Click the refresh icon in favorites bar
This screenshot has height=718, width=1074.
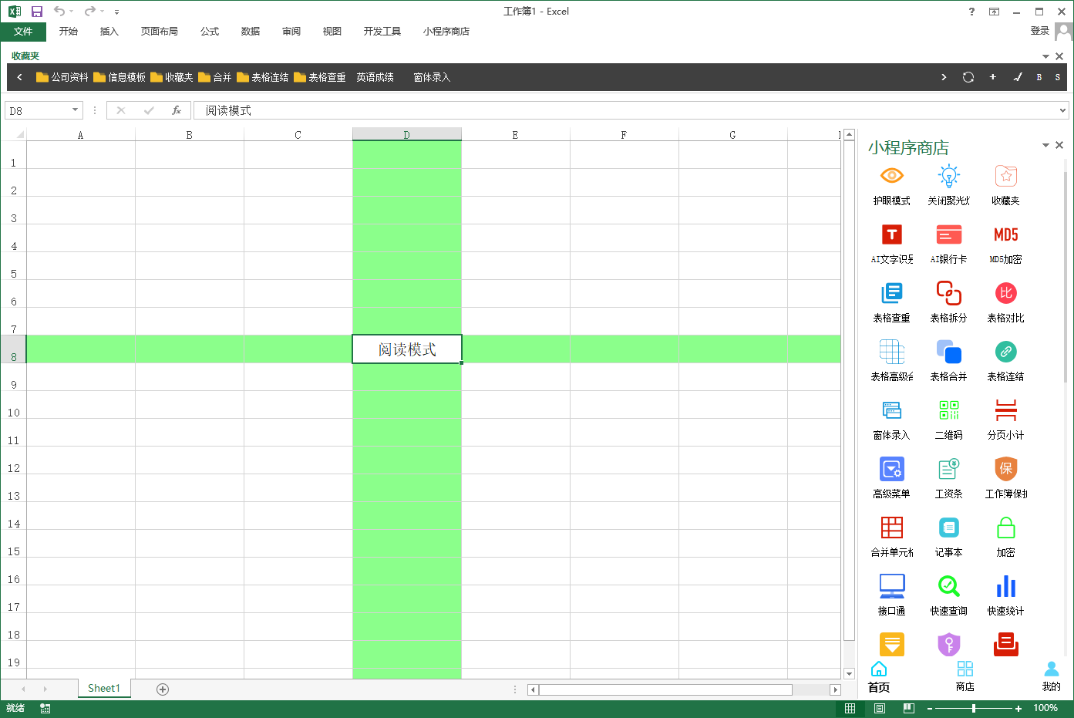click(x=968, y=77)
